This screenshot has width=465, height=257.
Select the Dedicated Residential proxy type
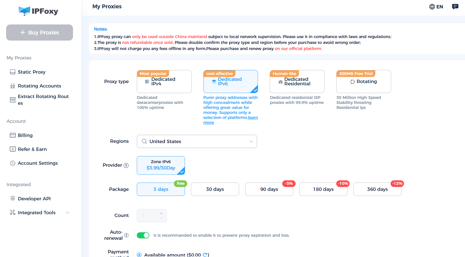pyautogui.click(x=297, y=81)
